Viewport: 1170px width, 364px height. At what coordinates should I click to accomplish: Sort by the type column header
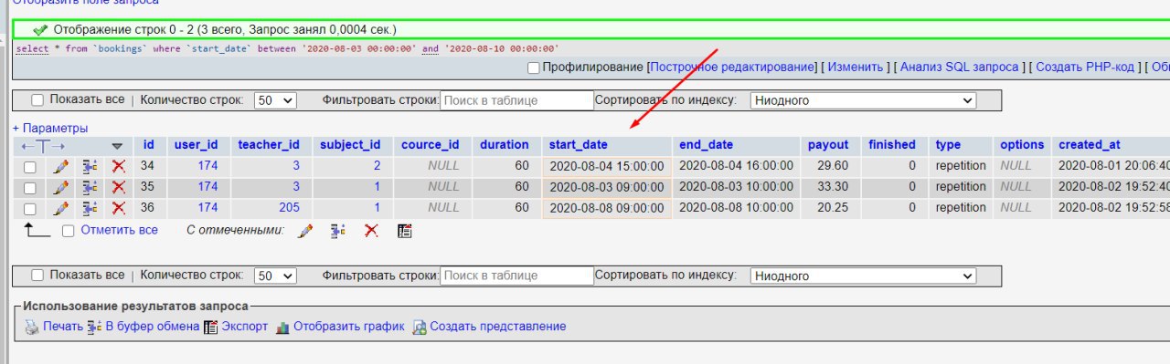[x=948, y=145]
